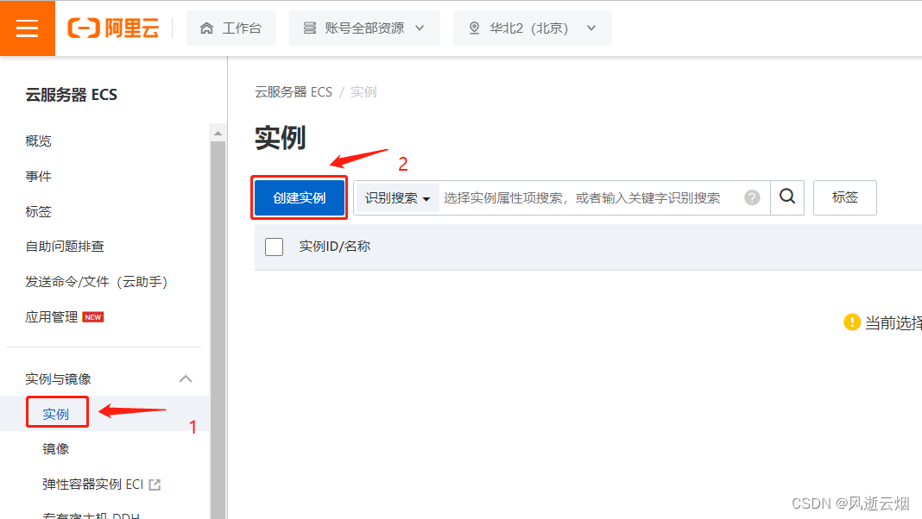Select 实例 in the sidebar

point(56,414)
